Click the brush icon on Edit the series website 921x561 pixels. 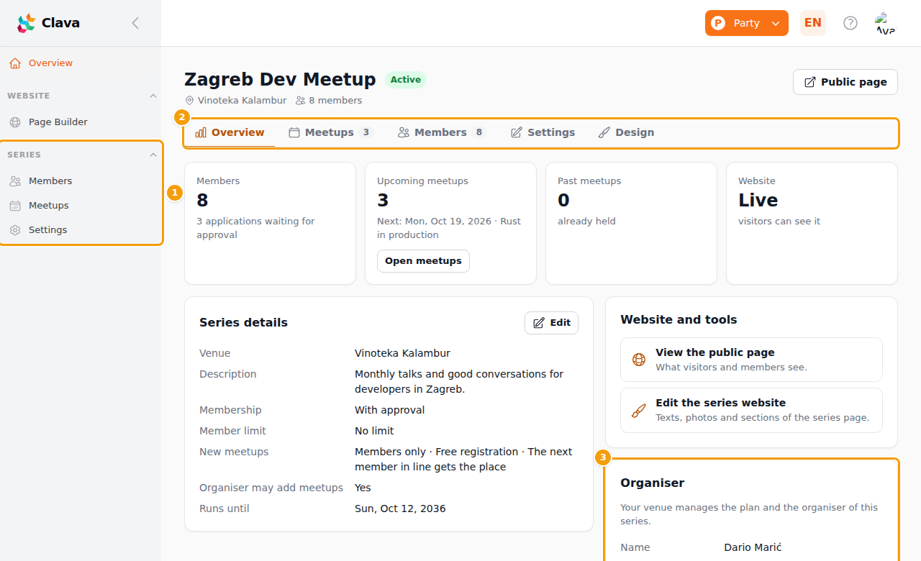pyautogui.click(x=639, y=410)
